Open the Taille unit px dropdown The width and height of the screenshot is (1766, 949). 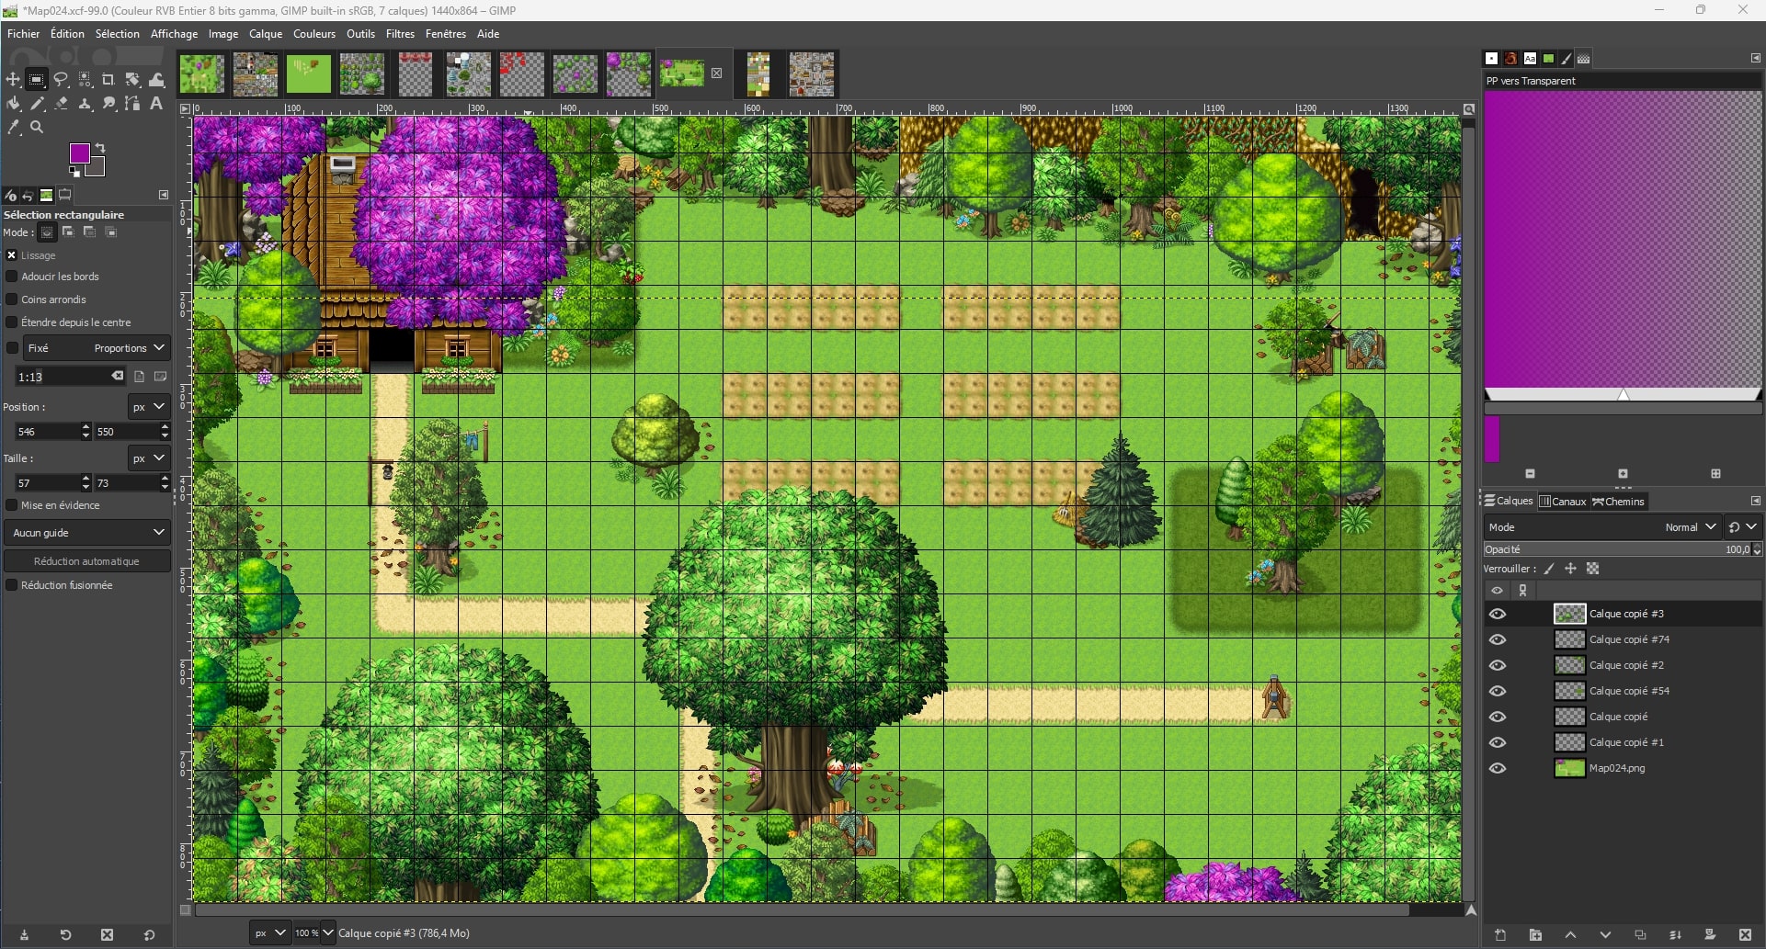point(148,458)
